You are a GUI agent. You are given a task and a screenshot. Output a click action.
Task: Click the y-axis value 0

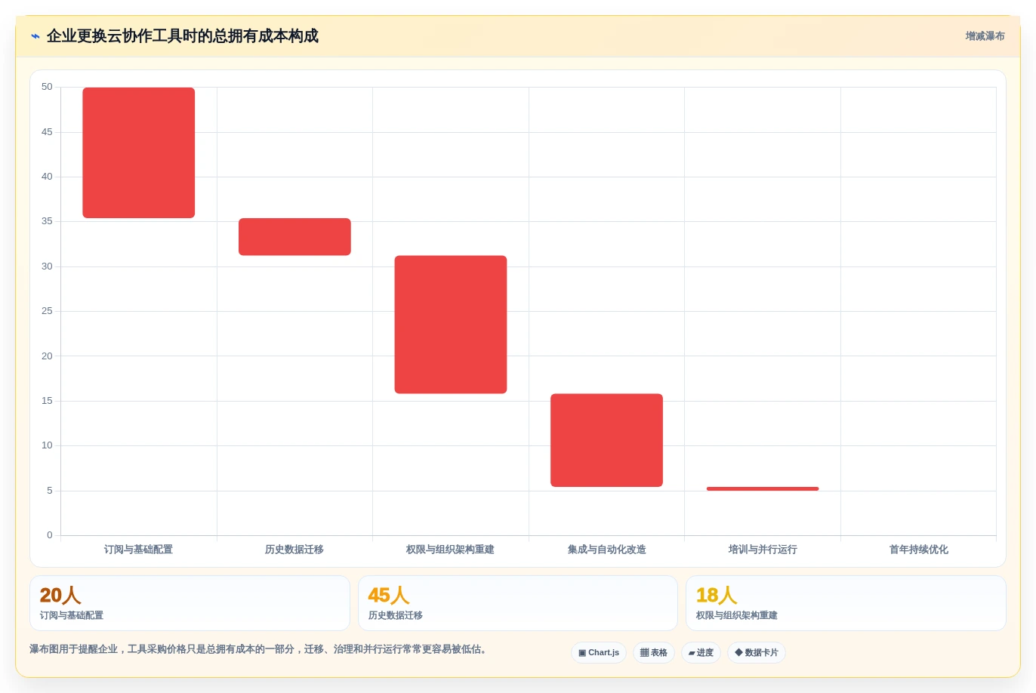click(50, 535)
